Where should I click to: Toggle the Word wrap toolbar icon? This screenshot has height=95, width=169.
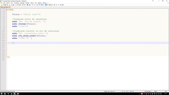(x=42, y=5)
